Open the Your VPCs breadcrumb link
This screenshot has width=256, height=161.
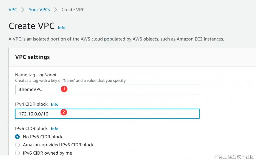click(x=39, y=10)
